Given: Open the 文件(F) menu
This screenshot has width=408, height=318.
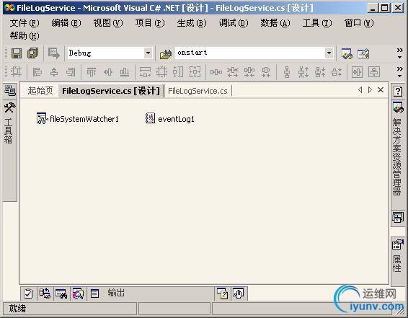Looking at the screenshot, I should 25,23.
